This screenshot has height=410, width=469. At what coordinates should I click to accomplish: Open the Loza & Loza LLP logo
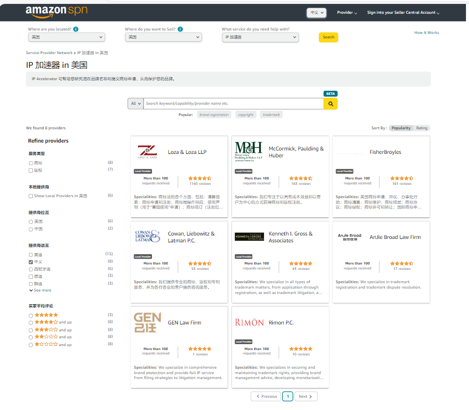(147, 152)
